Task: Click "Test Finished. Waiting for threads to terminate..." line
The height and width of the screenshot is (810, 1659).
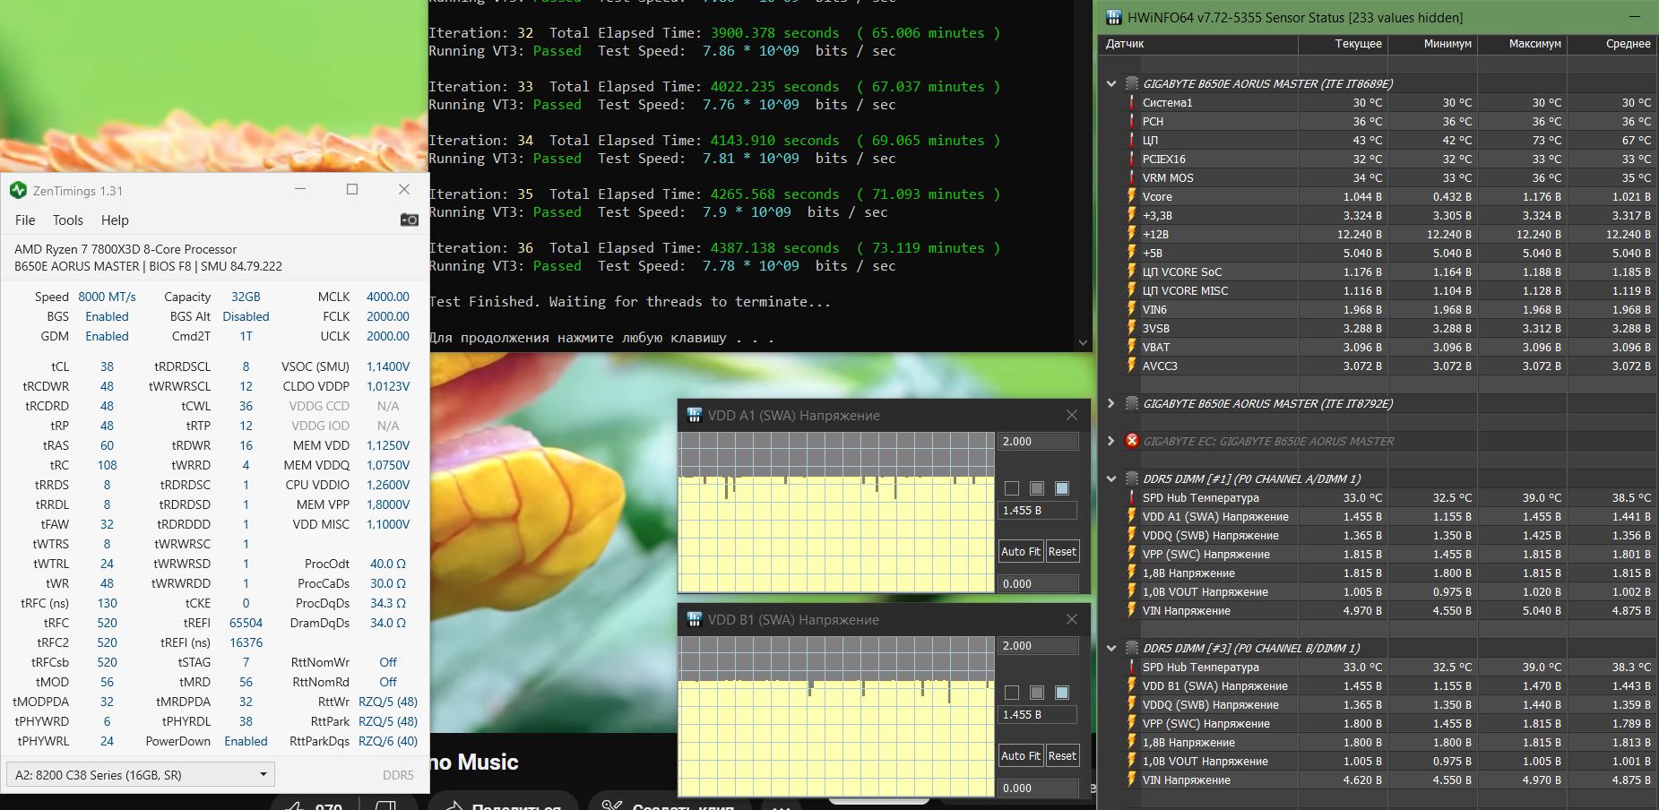Action: coord(629,301)
